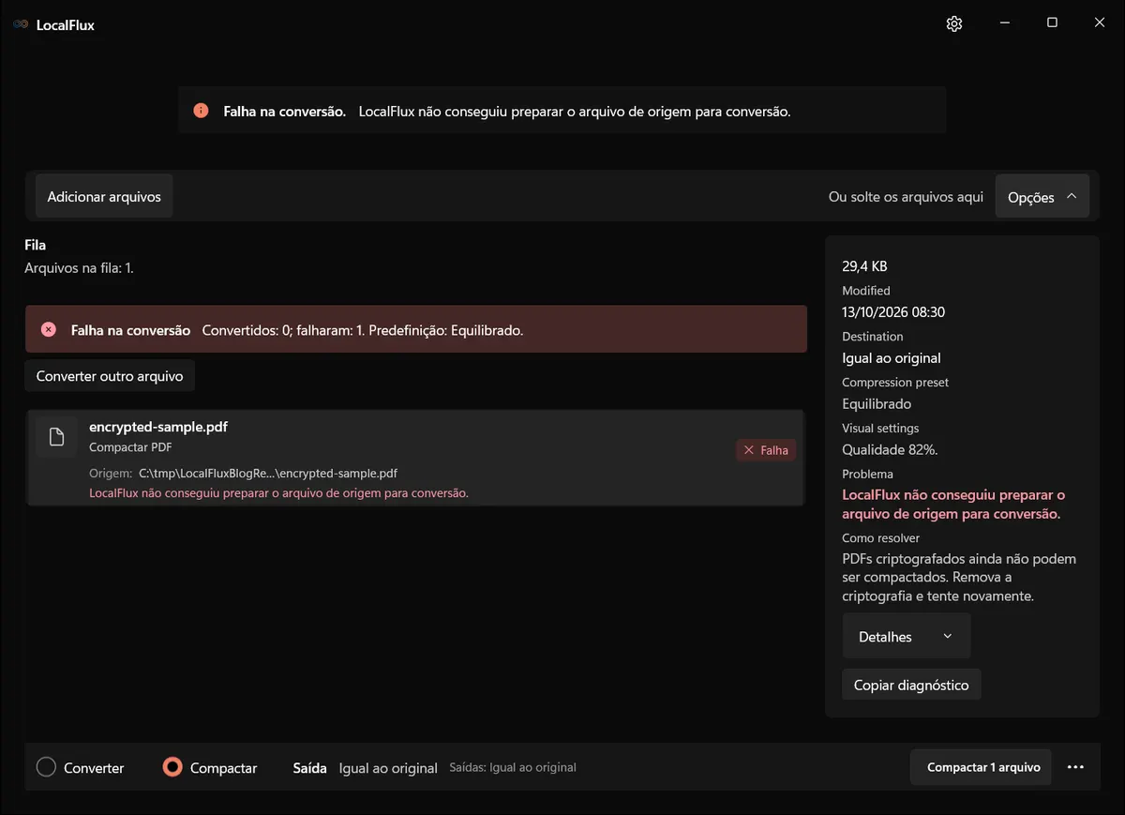This screenshot has width=1125, height=815.
Task: Open the settings gear icon
Action: [954, 24]
